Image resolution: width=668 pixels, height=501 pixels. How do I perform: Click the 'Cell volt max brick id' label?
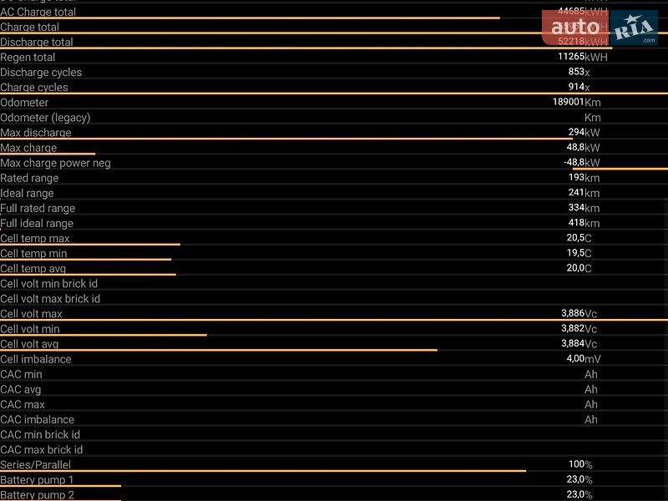pyautogui.click(x=50, y=299)
